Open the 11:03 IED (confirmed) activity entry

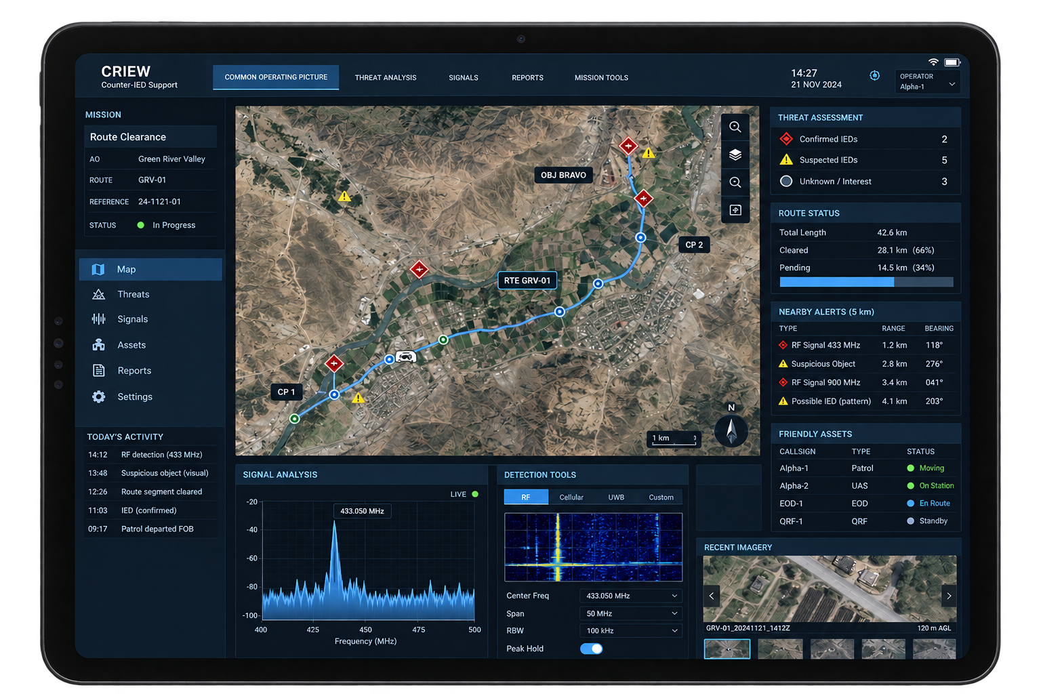point(151,510)
